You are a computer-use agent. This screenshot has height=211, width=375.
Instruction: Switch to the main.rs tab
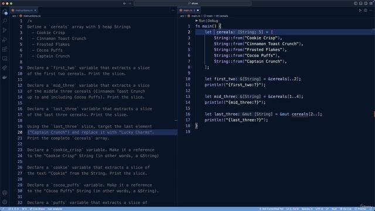coord(189,11)
